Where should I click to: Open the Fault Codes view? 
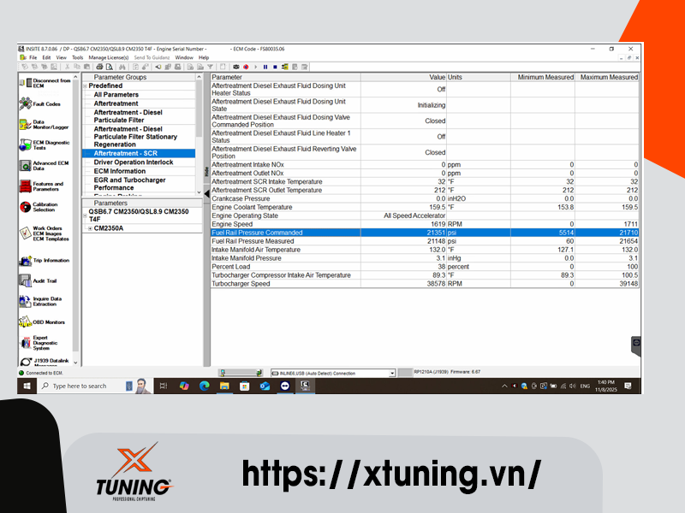coord(26,103)
